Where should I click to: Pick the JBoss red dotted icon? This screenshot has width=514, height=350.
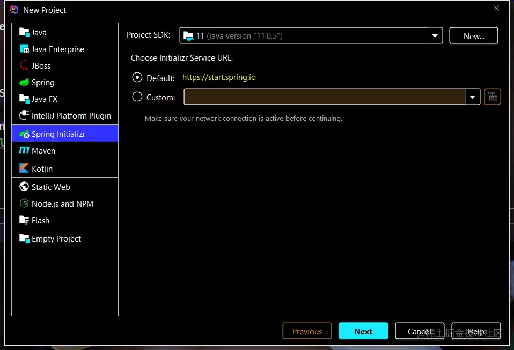tap(24, 65)
